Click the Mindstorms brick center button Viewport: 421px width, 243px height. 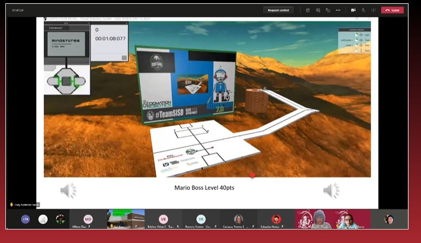point(66,81)
